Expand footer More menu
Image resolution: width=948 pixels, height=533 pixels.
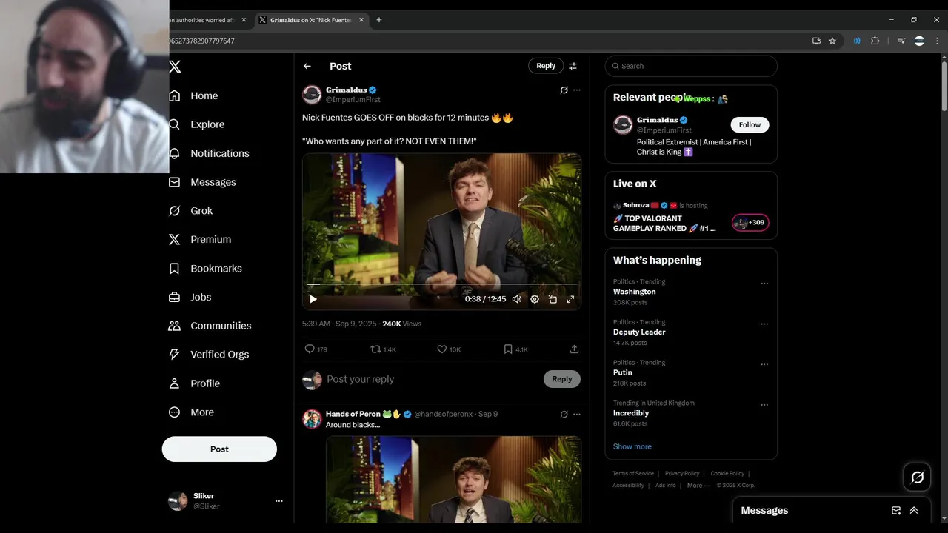click(x=698, y=486)
